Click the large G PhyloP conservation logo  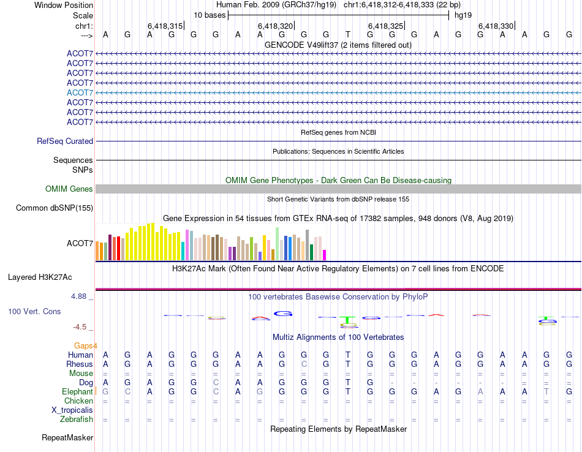point(283,314)
